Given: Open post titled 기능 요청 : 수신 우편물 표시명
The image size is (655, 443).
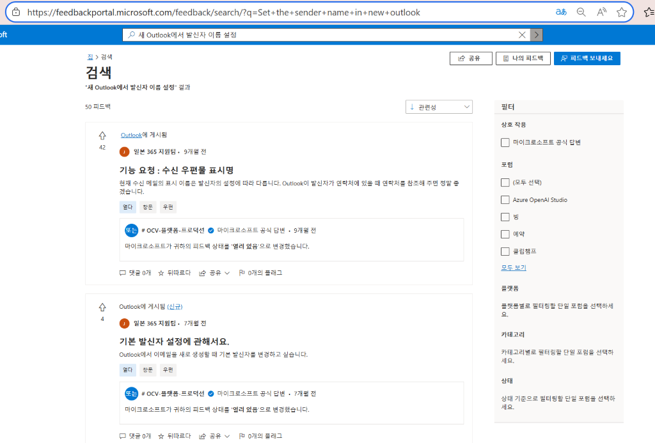Looking at the screenshot, I should tap(177, 170).
